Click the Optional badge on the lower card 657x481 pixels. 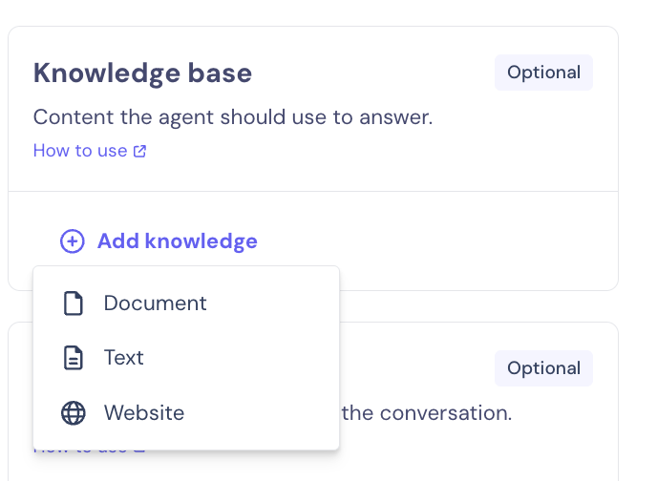click(543, 368)
